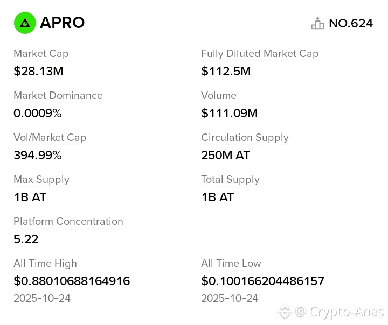Image resolution: width=388 pixels, height=325 pixels.
Task: Click the green APRO token logo
Action: tap(25, 23)
